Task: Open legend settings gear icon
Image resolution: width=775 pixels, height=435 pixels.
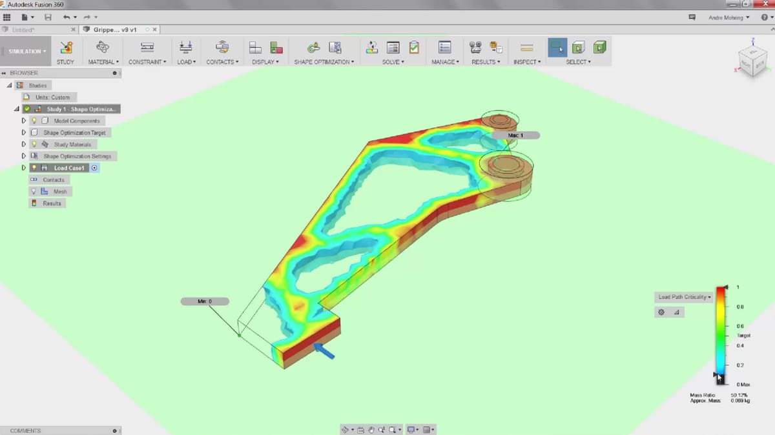Action: 661,312
